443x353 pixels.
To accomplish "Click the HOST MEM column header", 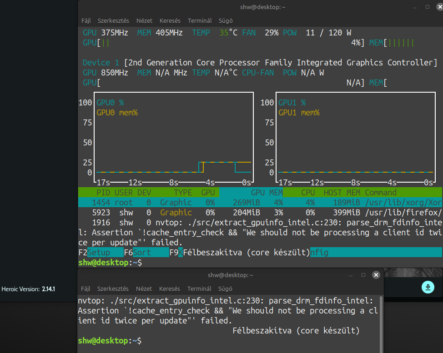I will (342, 193).
